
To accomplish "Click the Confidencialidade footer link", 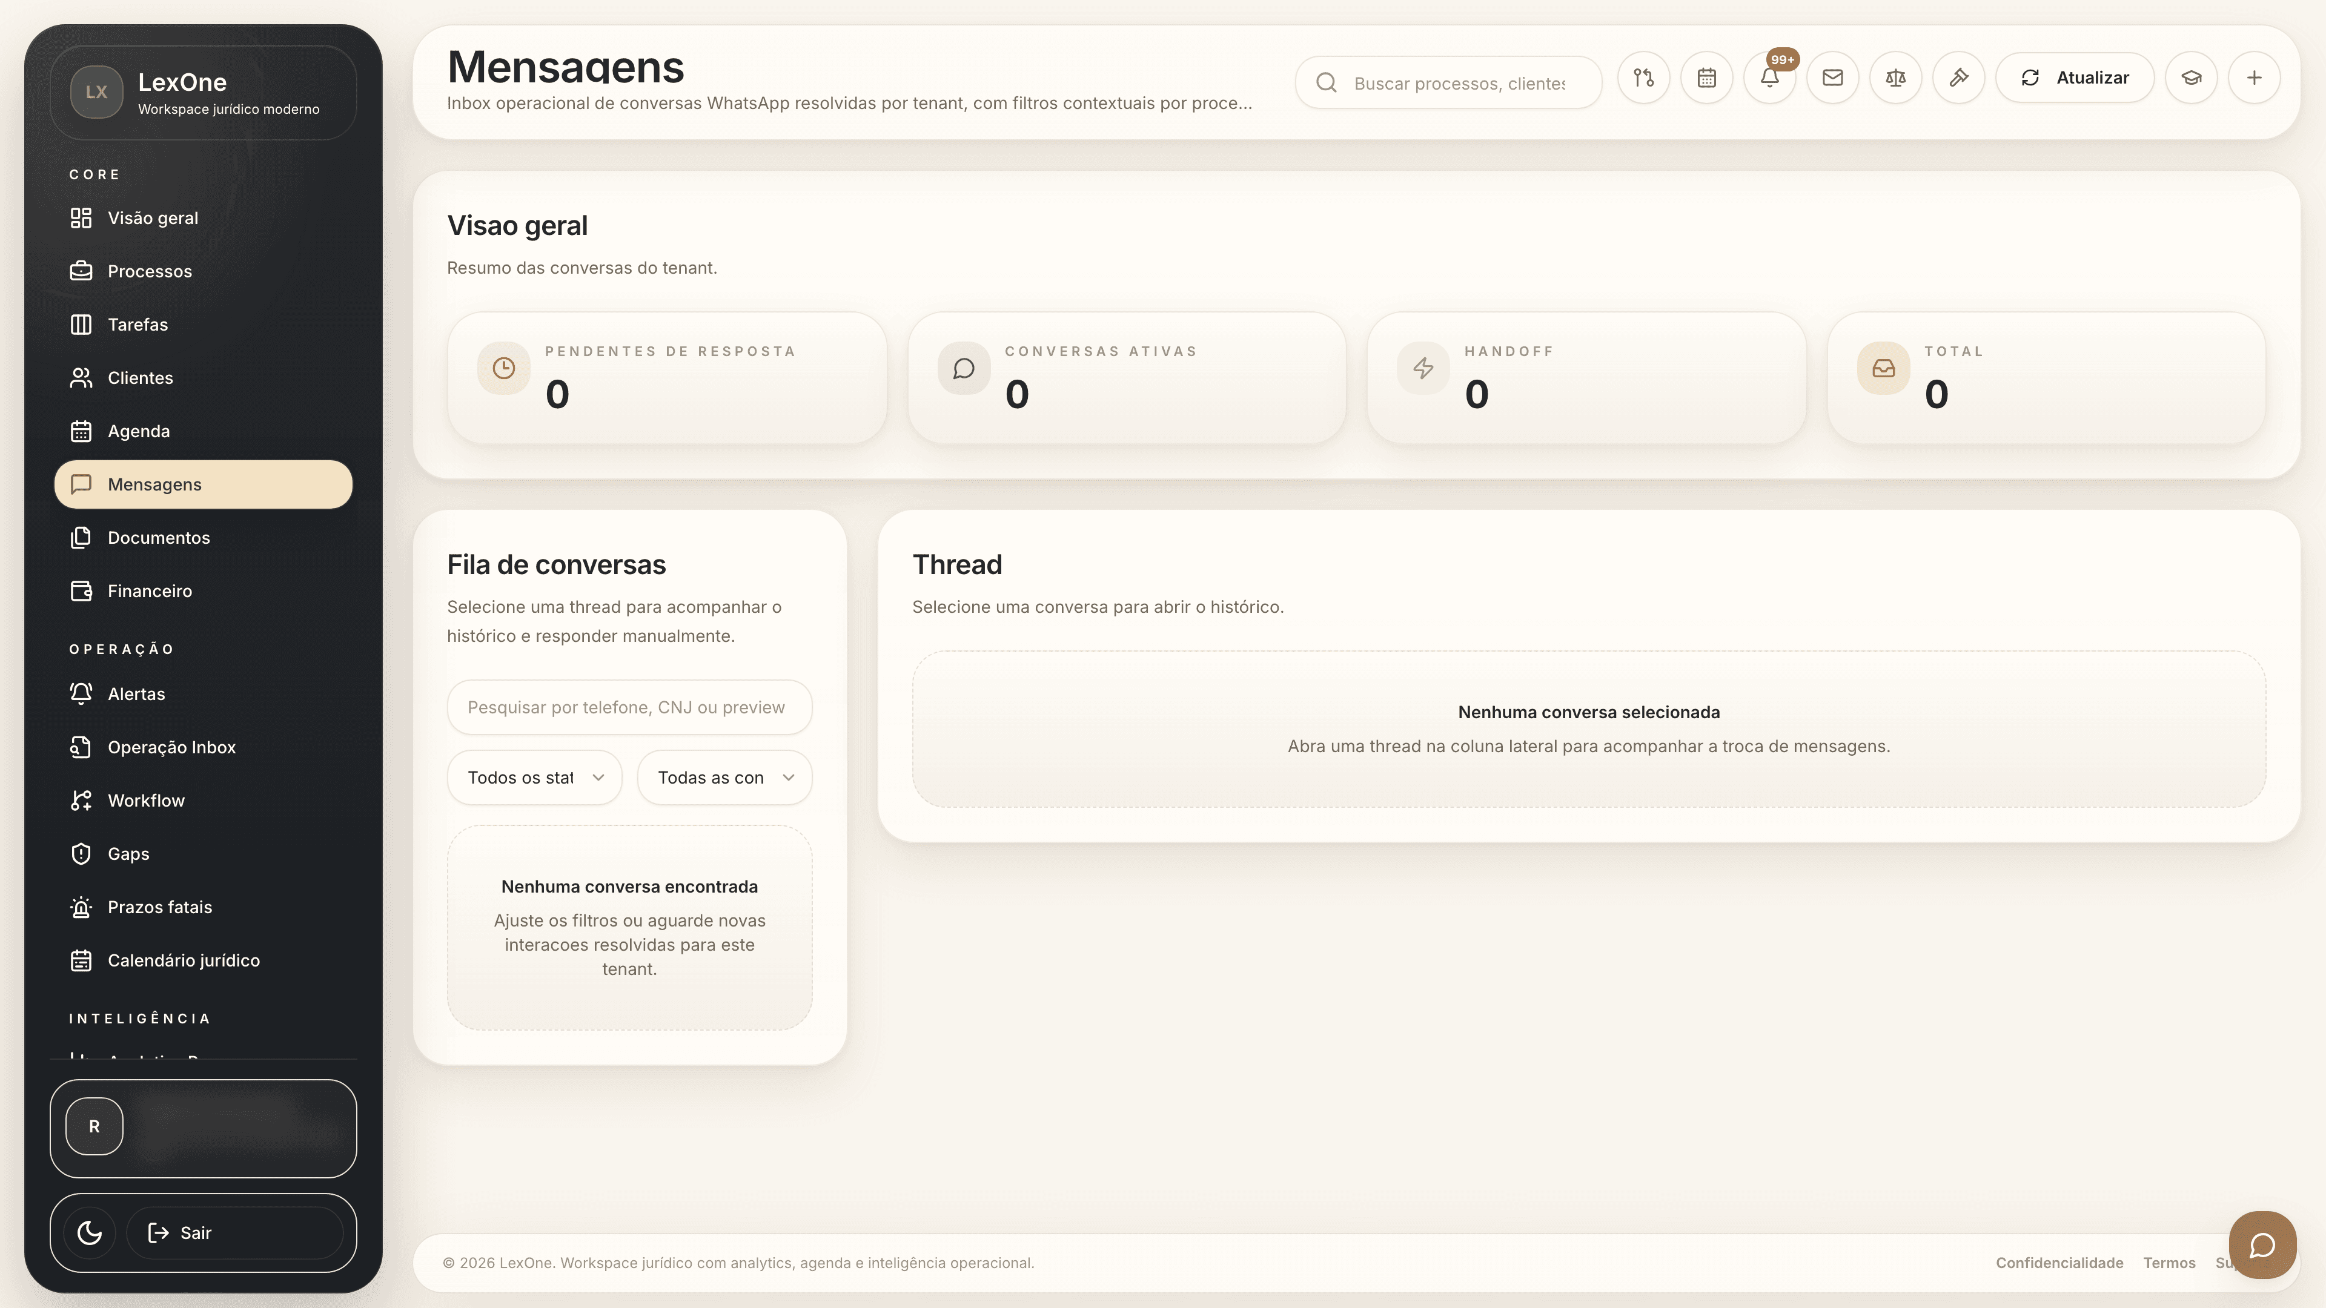I will [x=2059, y=1262].
